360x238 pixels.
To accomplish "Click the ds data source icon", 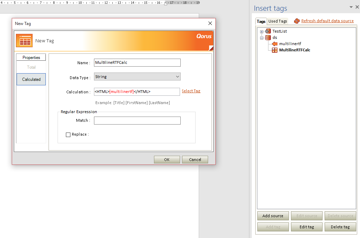I will pos(268,37).
